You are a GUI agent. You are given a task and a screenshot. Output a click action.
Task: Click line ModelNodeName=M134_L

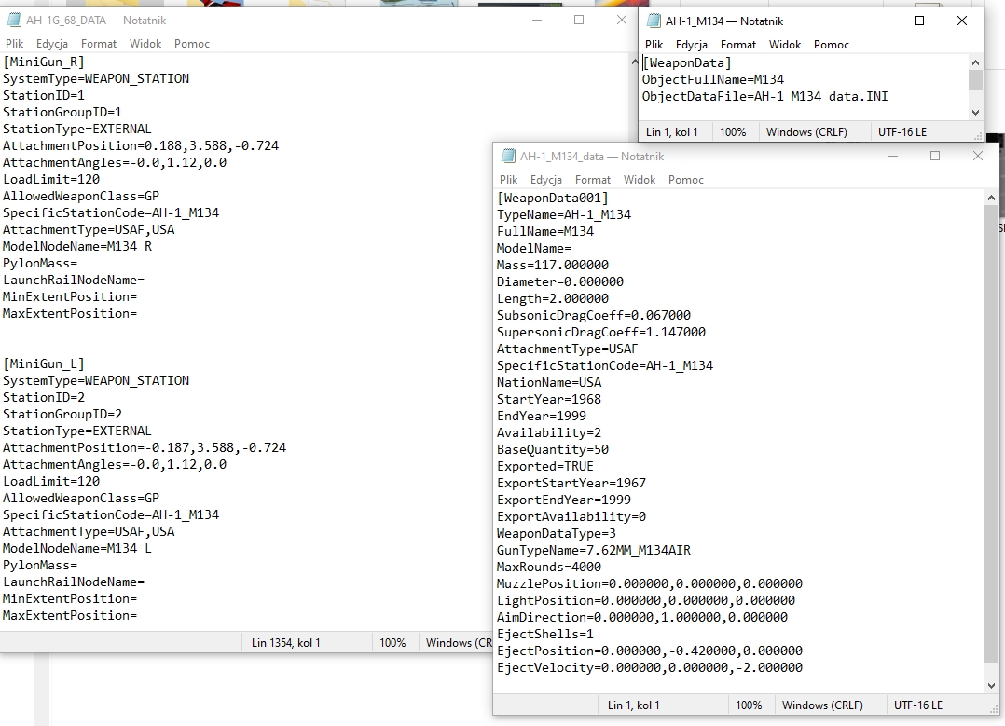[x=77, y=548]
